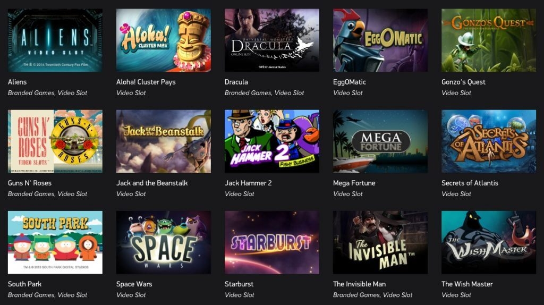
Task: Launch the Starburst game thumbnail
Action: click(272, 242)
